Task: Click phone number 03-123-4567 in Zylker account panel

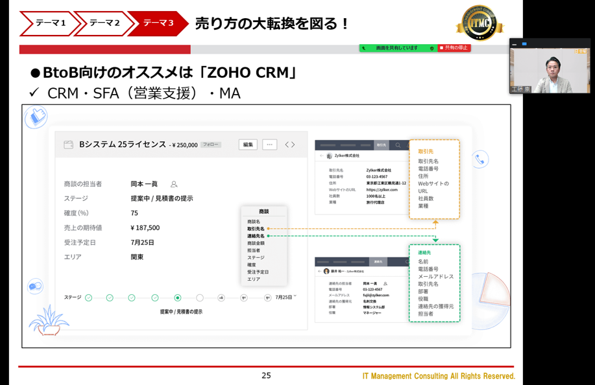Action: pos(377,177)
